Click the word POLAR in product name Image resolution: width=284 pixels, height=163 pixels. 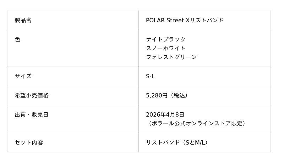point(155,20)
